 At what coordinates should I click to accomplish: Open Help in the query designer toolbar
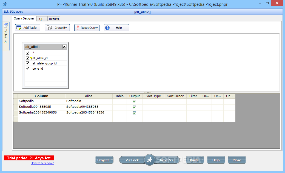coord(116,28)
